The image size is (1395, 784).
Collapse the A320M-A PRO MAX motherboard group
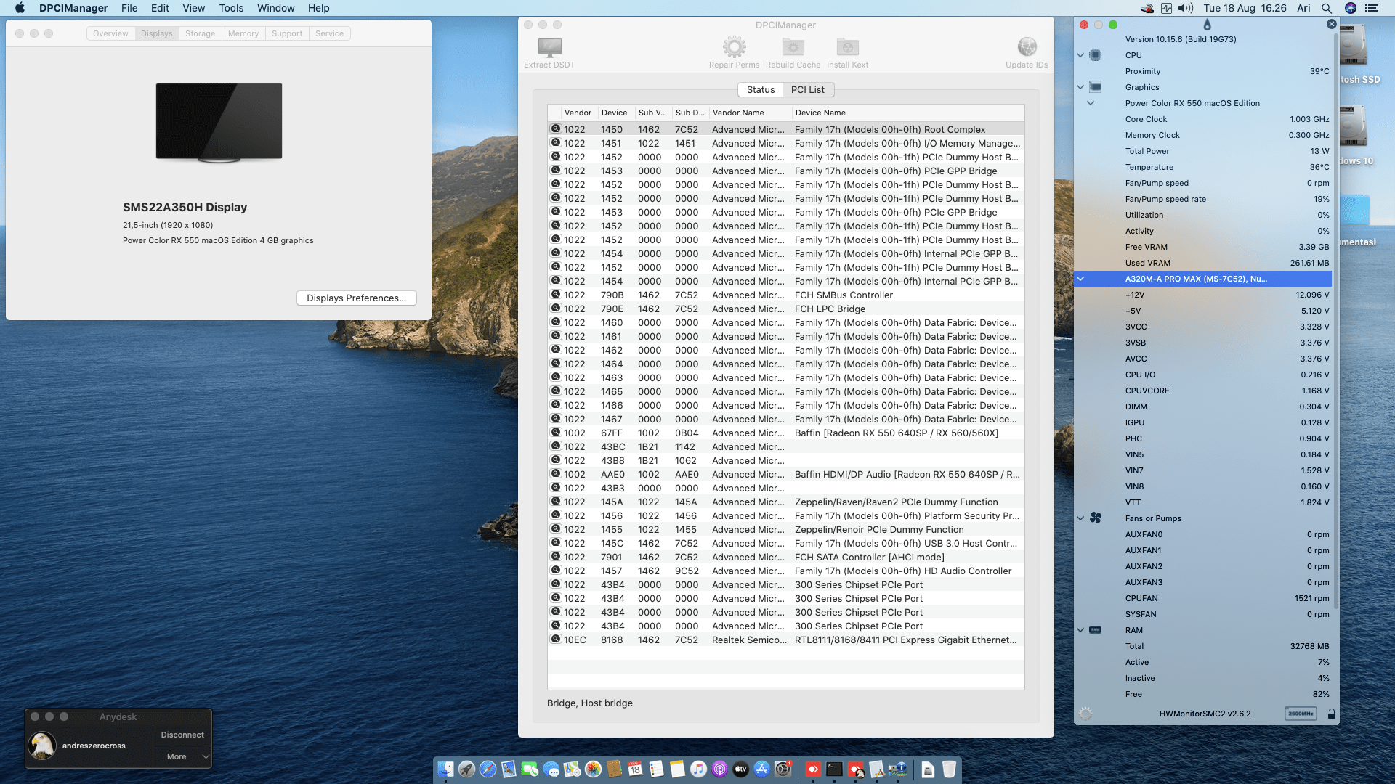click(1080, 279)
